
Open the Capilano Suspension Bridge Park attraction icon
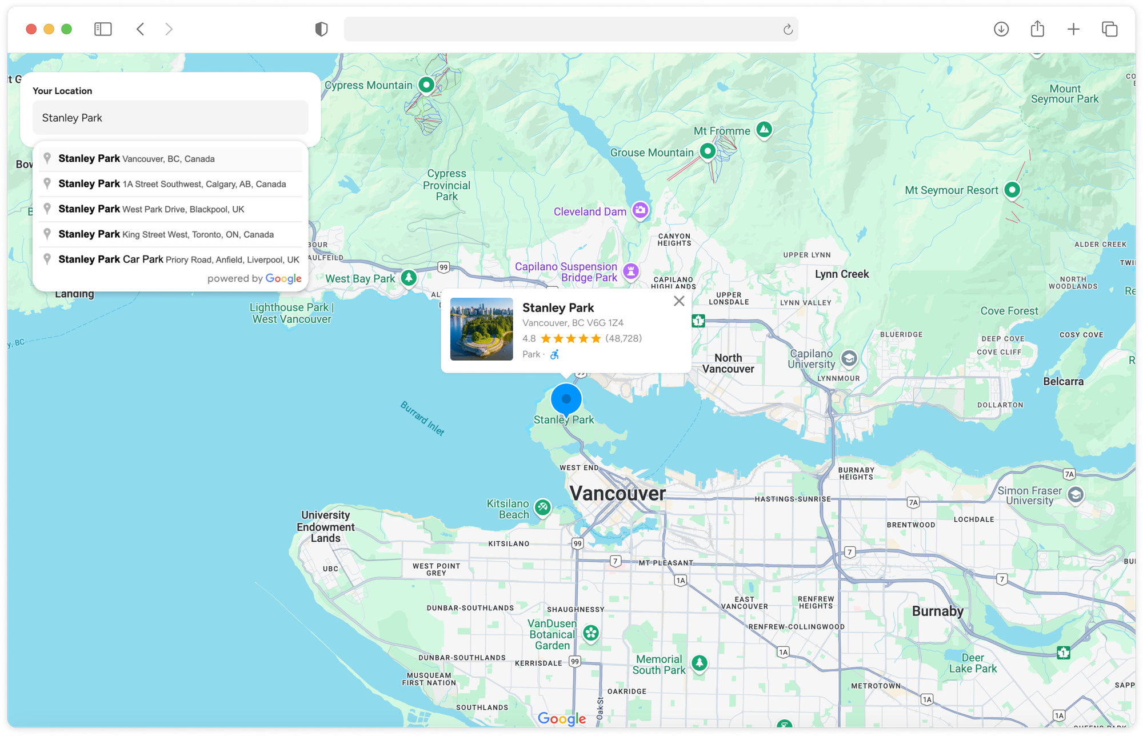tap(630, 271)
